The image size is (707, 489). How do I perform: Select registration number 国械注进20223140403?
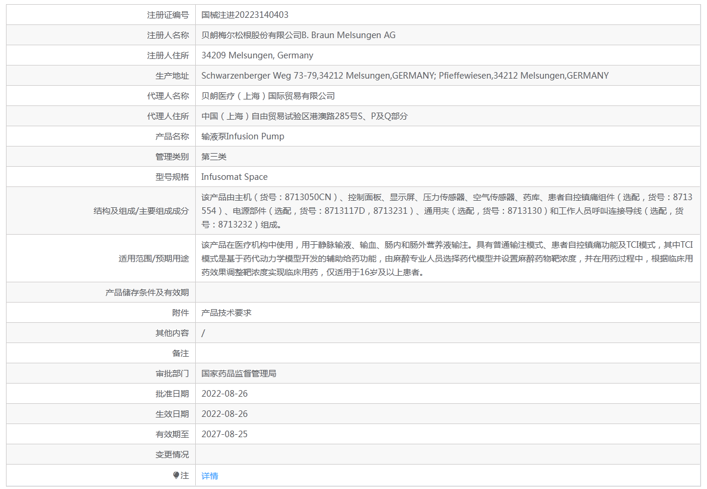coord(245,15)
